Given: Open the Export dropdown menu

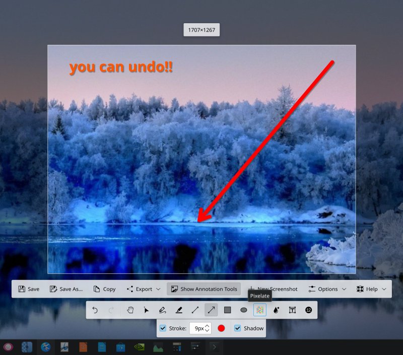Looking at the screenshot, I should [x=144, y=289].
